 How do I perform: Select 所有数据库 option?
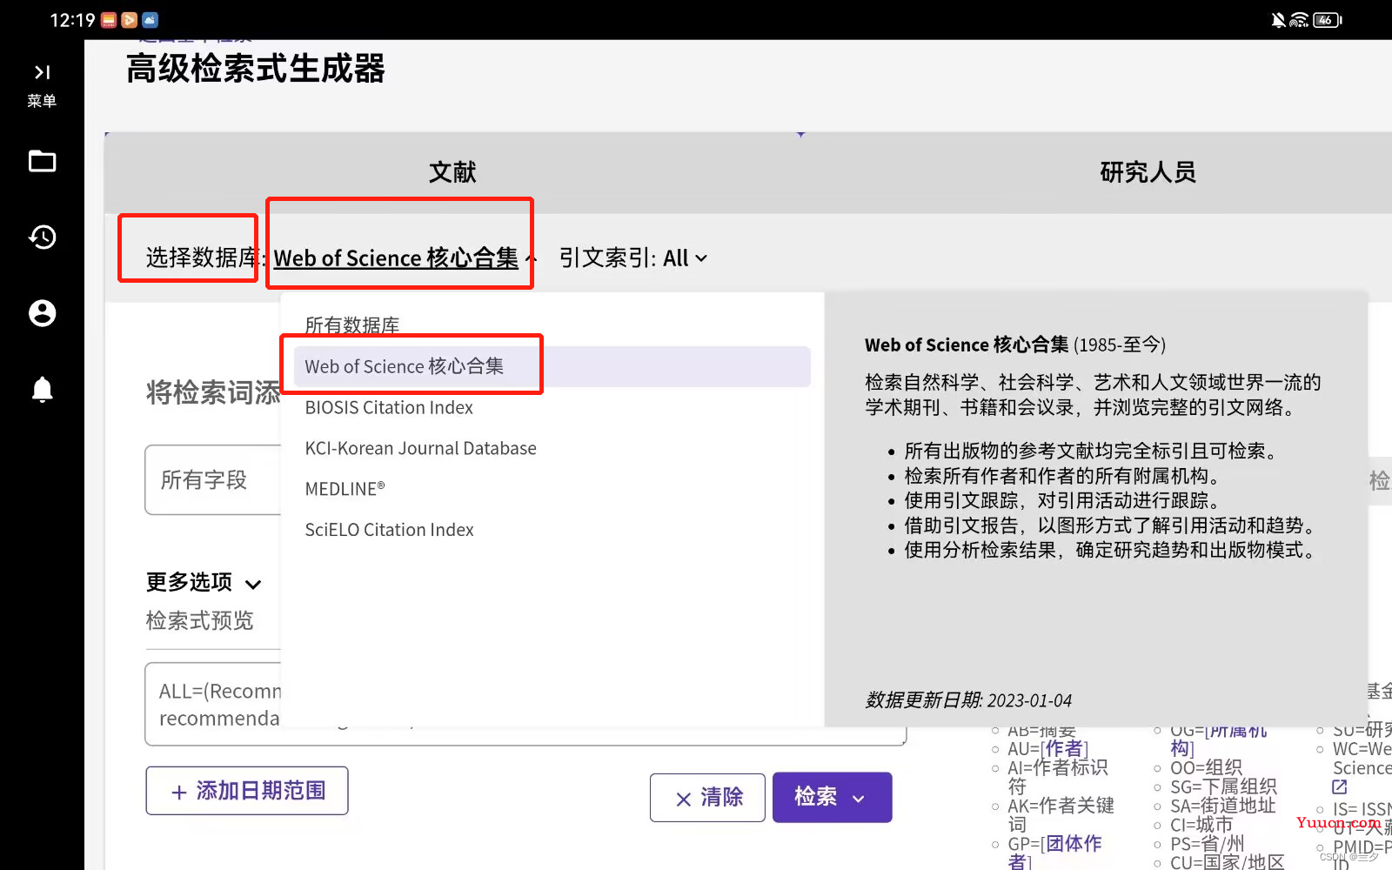point(352,325)
